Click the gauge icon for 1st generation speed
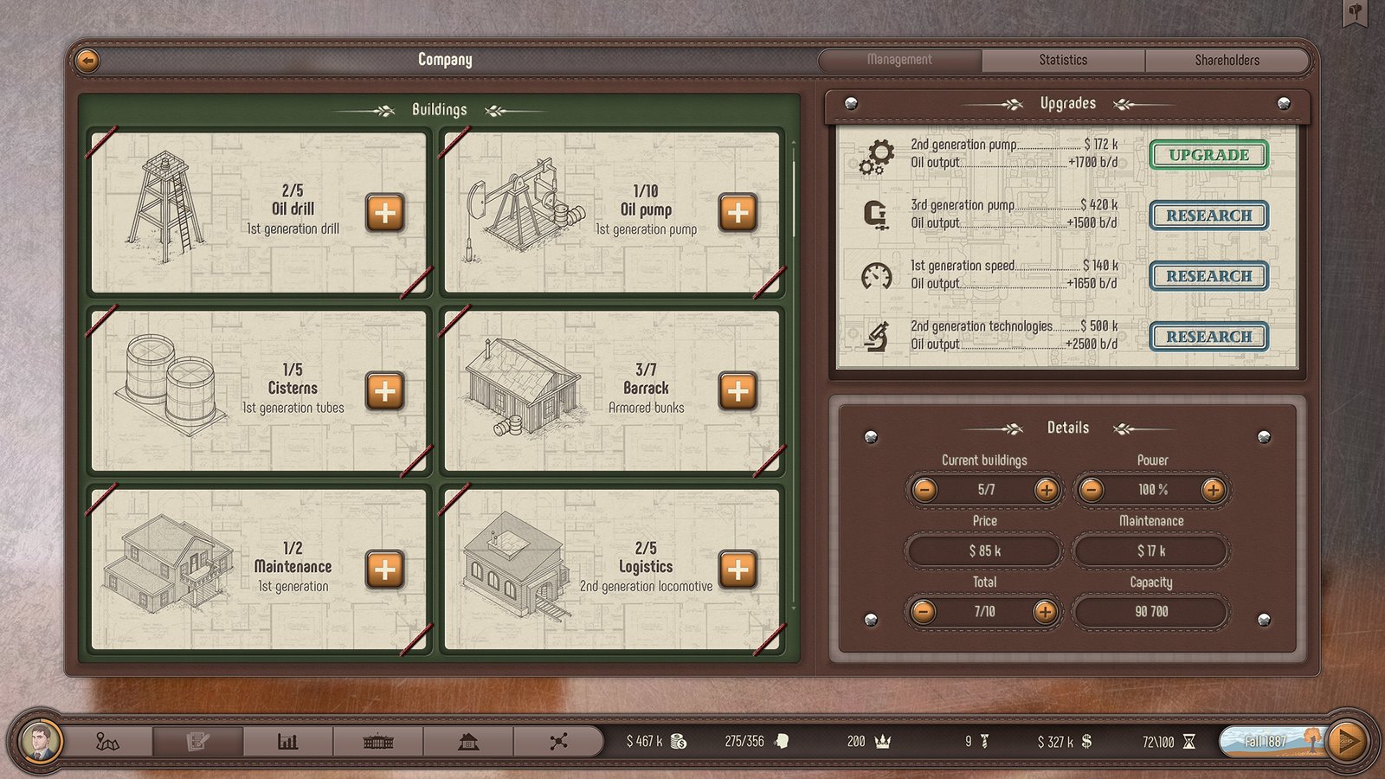Viewport: 1385px width, 779px height. 877,275
